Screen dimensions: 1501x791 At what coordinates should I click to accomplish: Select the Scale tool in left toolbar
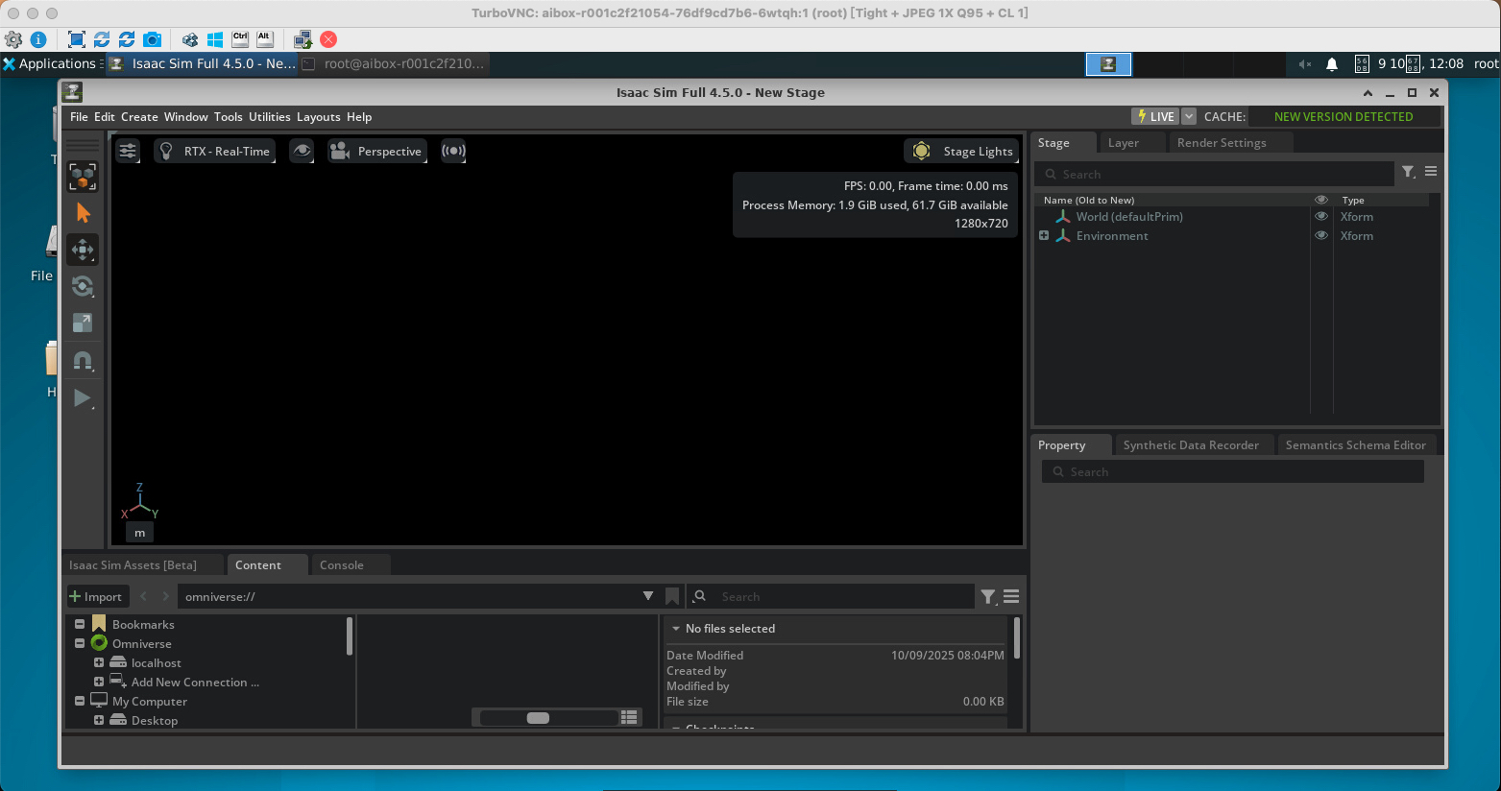click(83, 324)
